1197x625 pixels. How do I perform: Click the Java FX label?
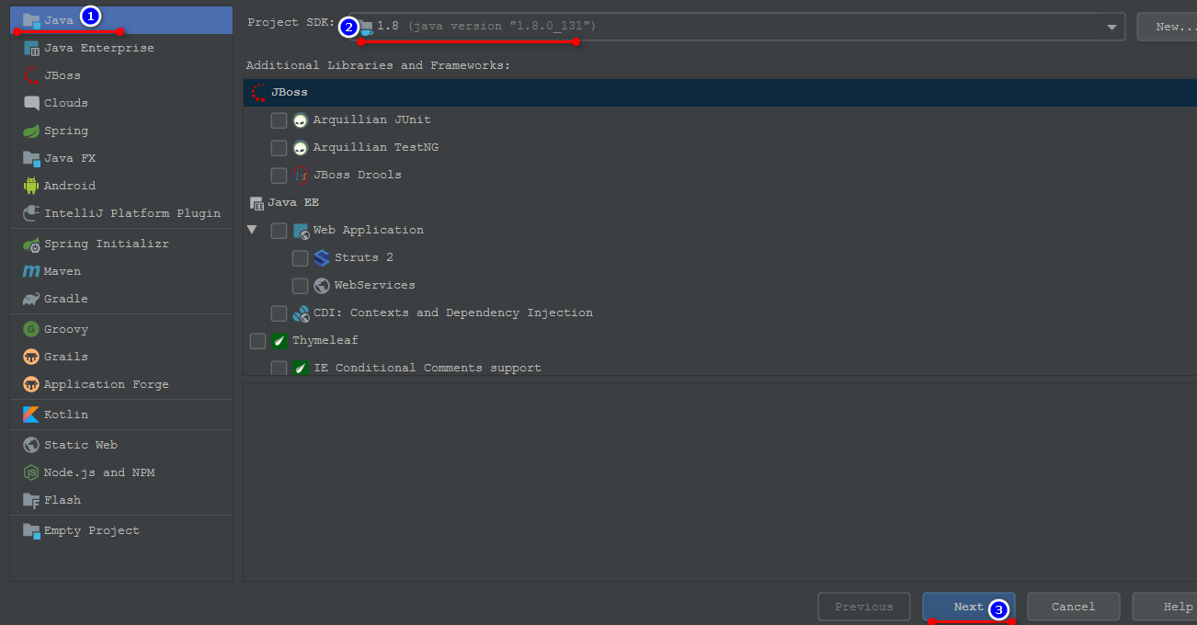click(70, 158)
